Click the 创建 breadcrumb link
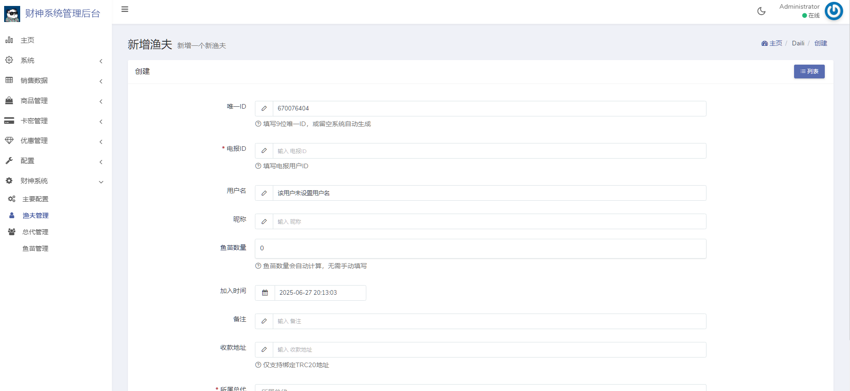 point(821,43)
